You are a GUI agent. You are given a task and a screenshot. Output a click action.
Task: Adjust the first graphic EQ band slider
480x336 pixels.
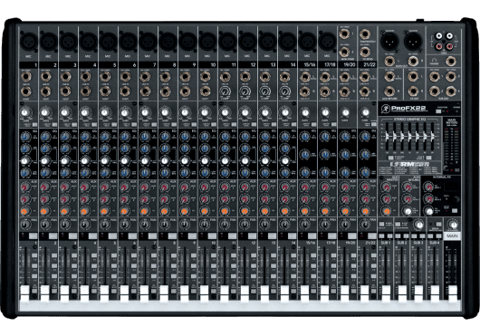click(x=388, y=137)
